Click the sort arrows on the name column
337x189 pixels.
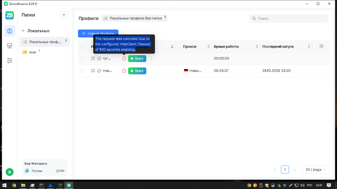click(x=172, y=47)
